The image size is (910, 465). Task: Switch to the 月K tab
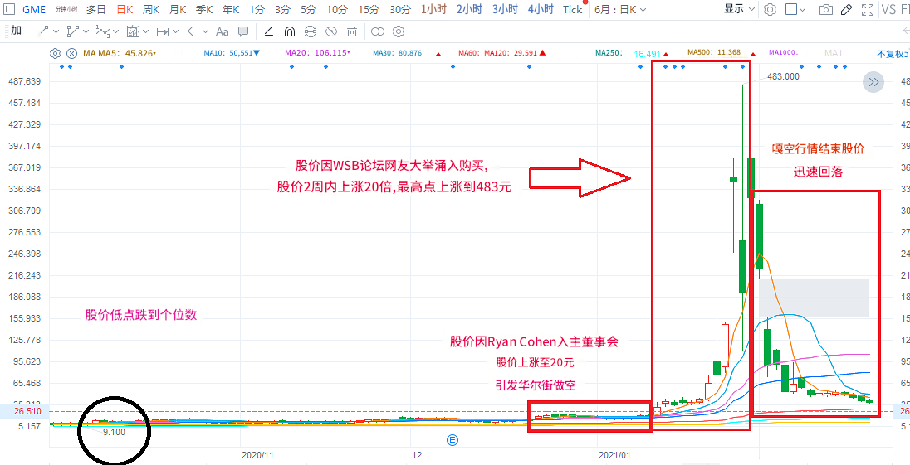(x=178, y=9)
